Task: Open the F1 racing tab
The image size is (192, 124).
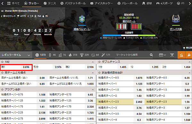Action: pos(180,3)
